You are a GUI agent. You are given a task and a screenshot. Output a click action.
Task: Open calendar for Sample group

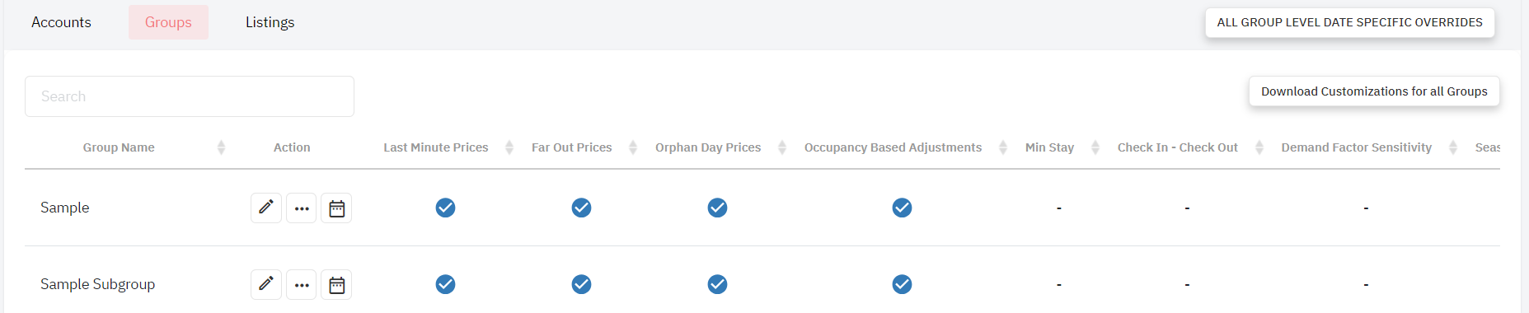(336, 208)
